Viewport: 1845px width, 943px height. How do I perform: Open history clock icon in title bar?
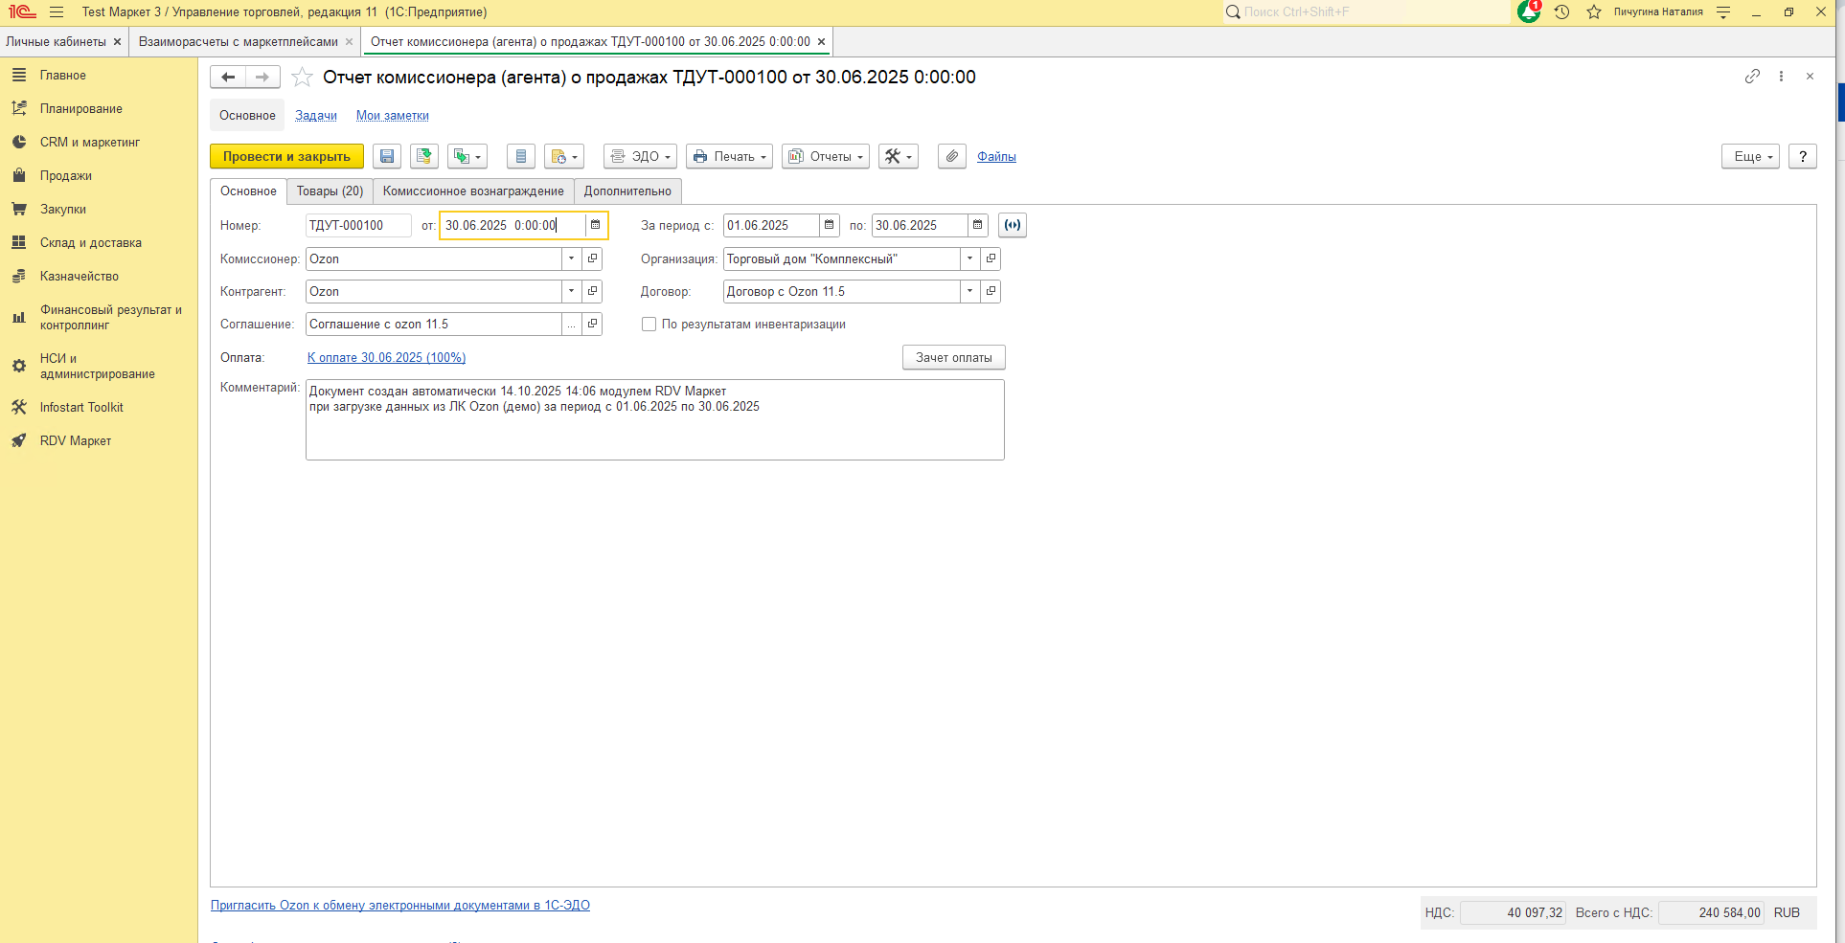[1561, 12]
